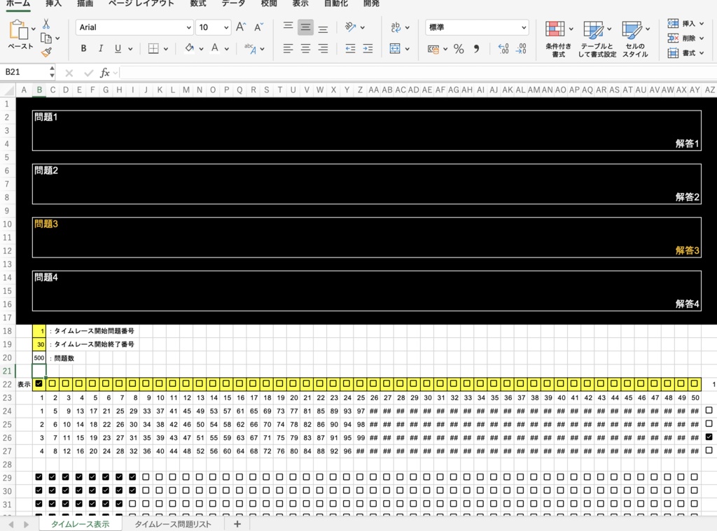Screen dimensions: 717x531
Task: Increase indent
Action: tap(368, 48)
